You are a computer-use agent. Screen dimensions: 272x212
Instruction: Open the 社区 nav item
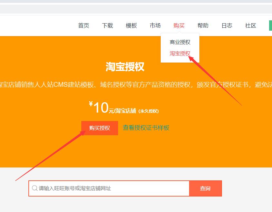click(250, 25)
